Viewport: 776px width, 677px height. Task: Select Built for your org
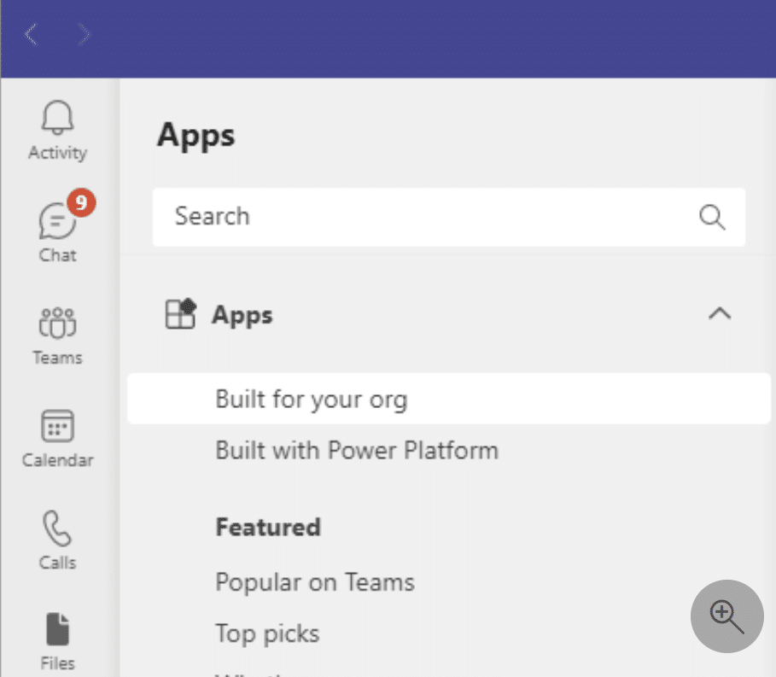click(x=311, y=399)
